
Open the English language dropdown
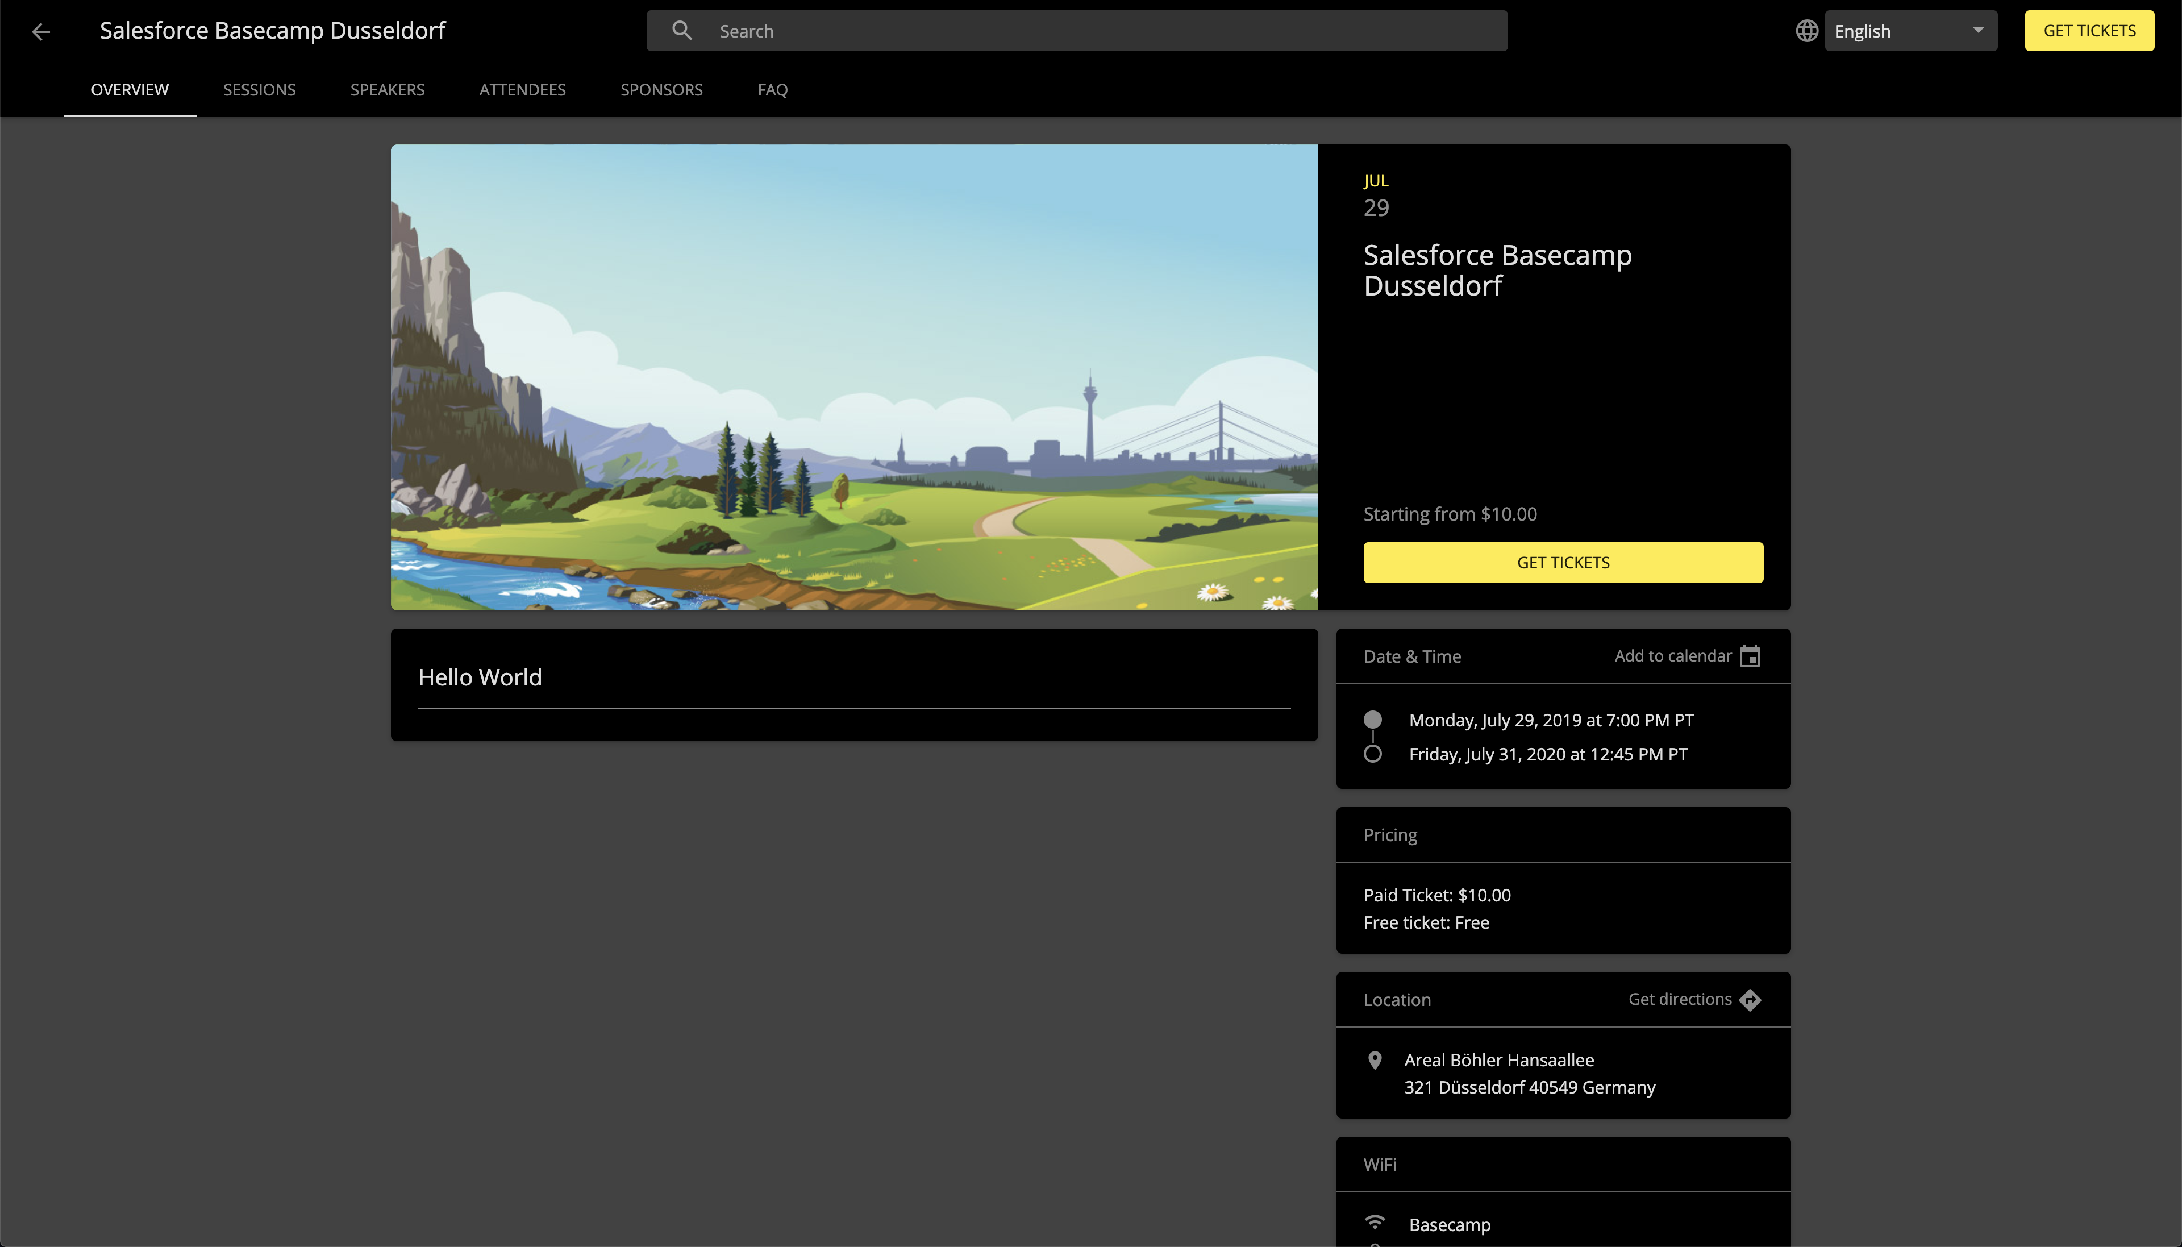click(x=1910, y=31)
